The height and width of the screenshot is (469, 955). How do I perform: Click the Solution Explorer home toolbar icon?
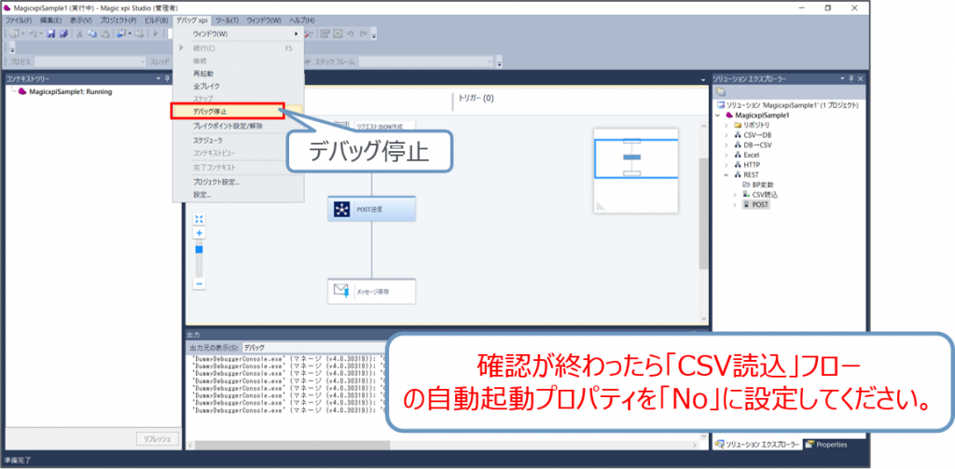pos(721,92)
